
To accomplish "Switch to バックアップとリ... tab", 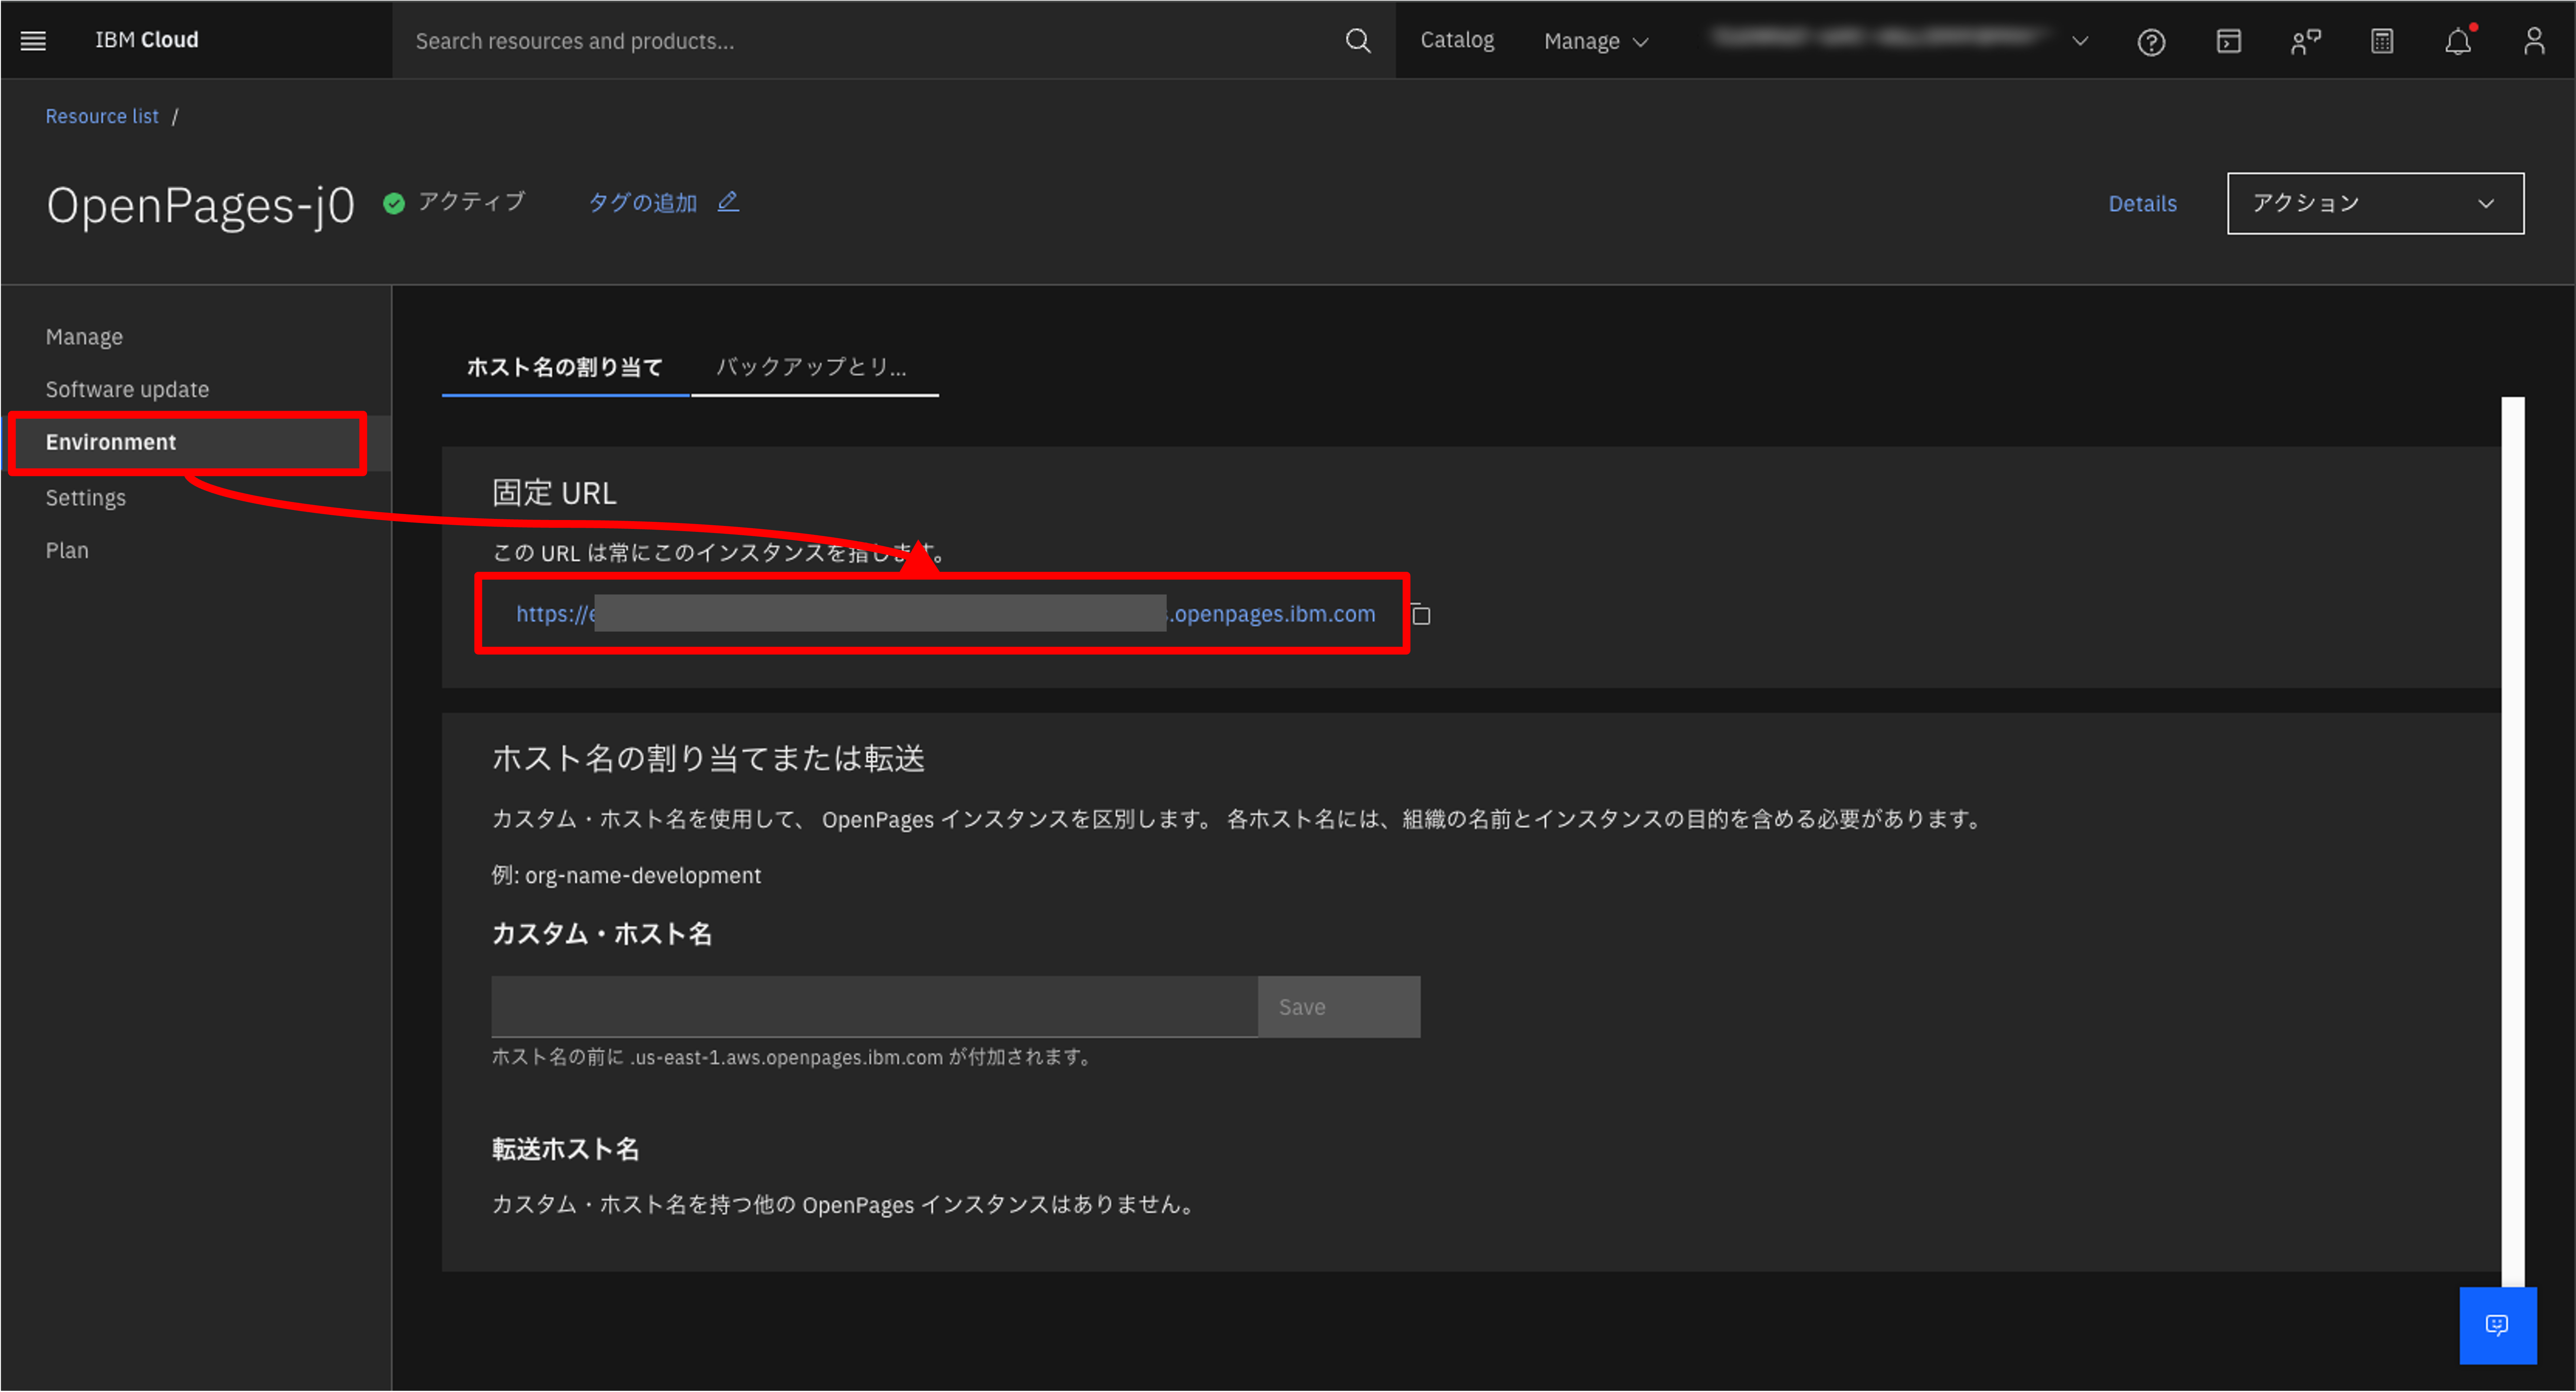I will click(813, 367).
